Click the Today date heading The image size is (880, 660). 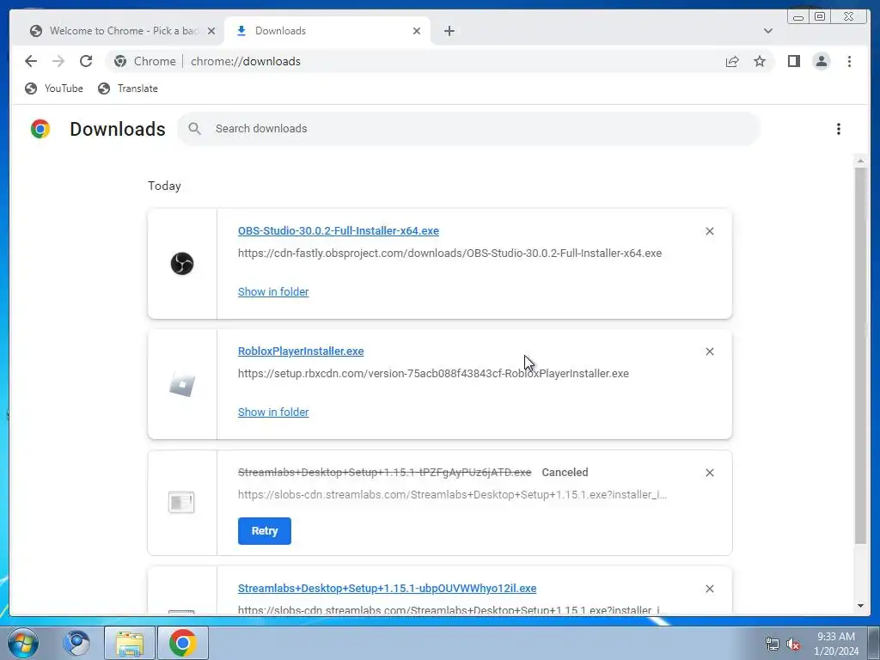pyautogui.click(x=164, y=186)
